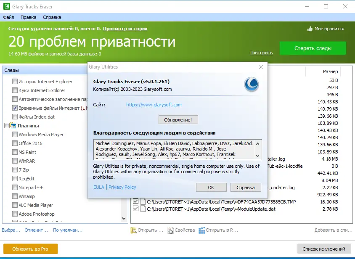The width and height of the screenshot is (355, 259).
Task: Click the Добавить в спи… link
Action: pos(333,230)
